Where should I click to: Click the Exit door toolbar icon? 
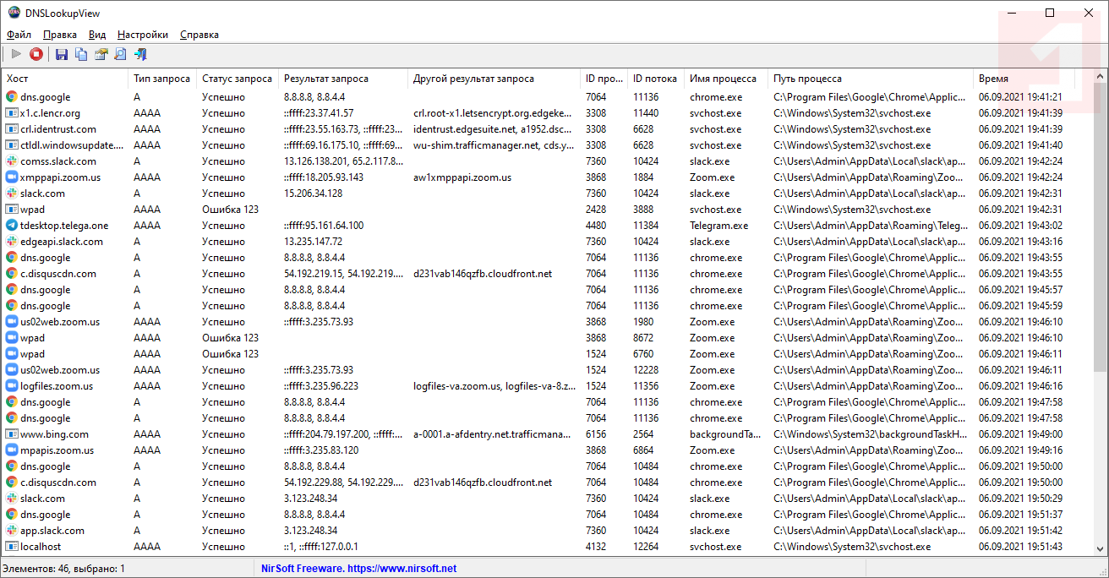point(140,54)
